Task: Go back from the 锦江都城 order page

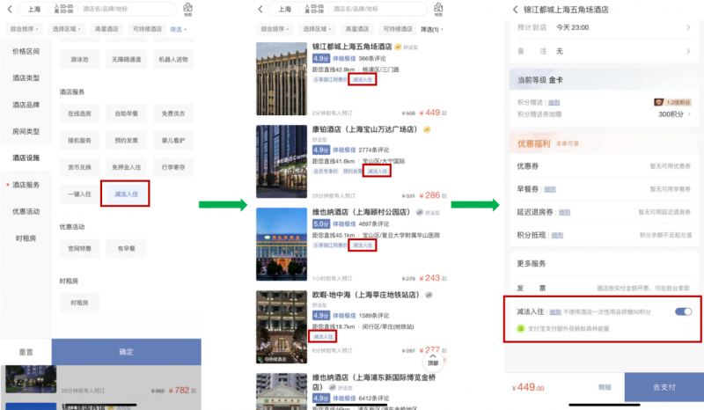Action: (515, 9)
